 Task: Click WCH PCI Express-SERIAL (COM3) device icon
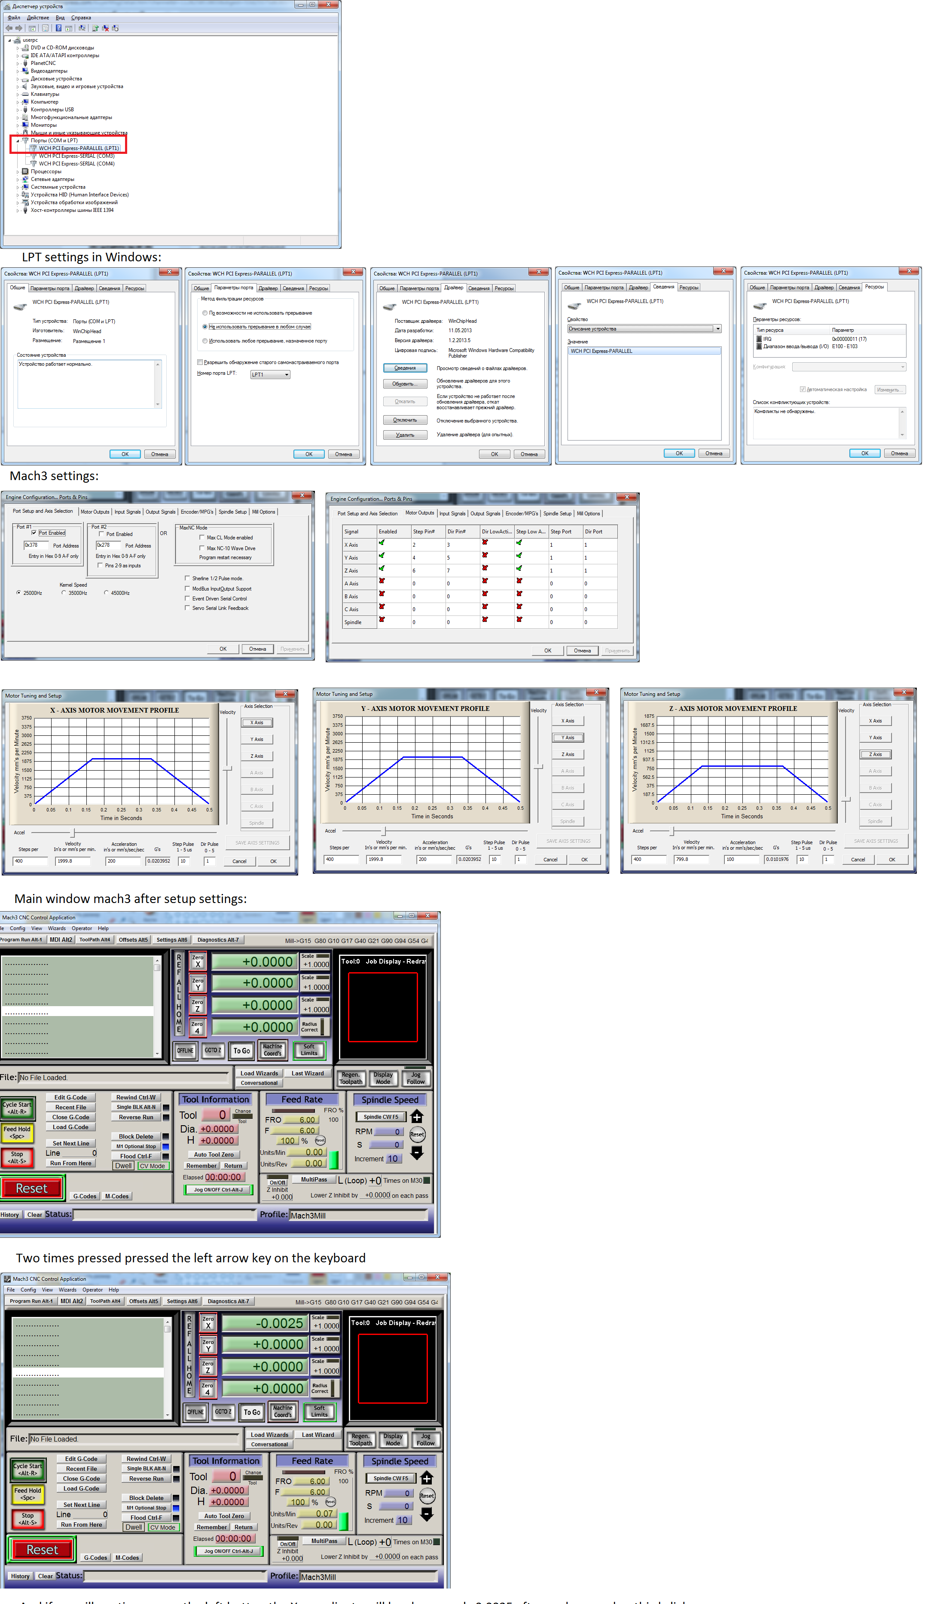click(x=34, y=156)
